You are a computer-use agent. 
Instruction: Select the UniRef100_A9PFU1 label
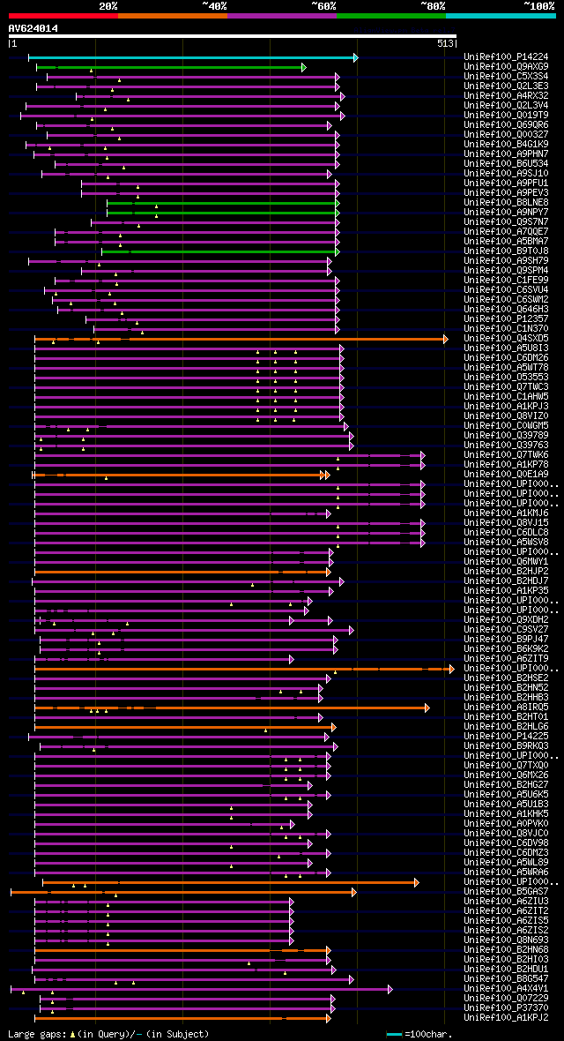506,183
